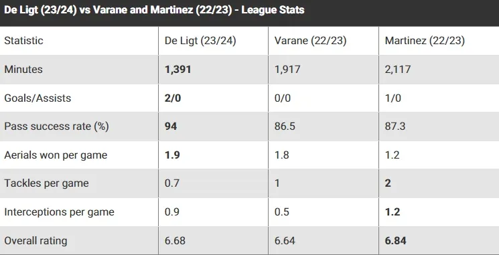499x255 pixels.
Task: Click Martinez's pass success value 87.3
Action: [395, 126]
